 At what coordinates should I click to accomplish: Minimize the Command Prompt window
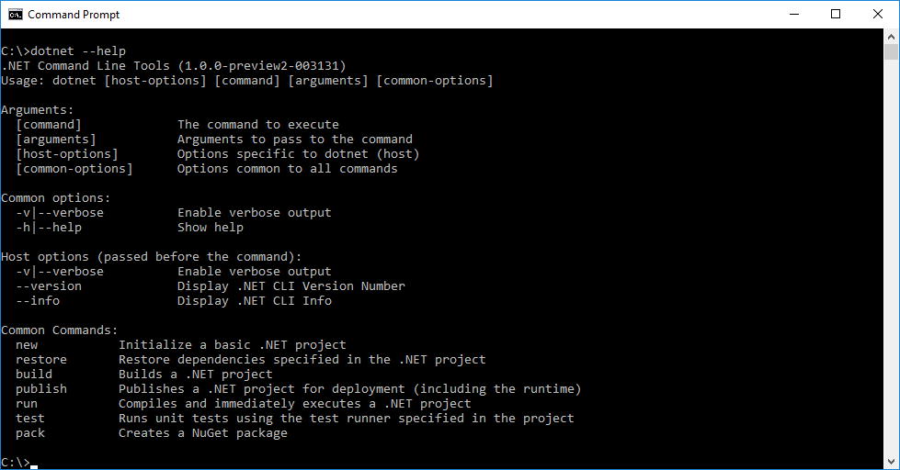click(794, 14)
